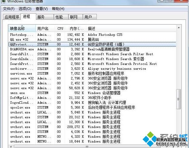Select the SearchInde process row
Screen dimensions: 189x148
click(92, 59)
